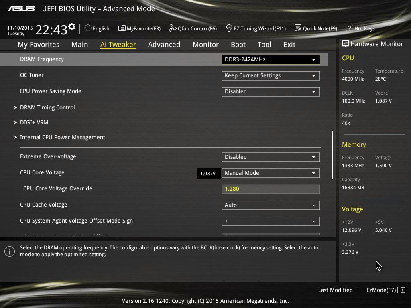Click the +3.3V 3.376 V reading
The height and width of the screenshot is (308, 411).
(x=350, y=252)
